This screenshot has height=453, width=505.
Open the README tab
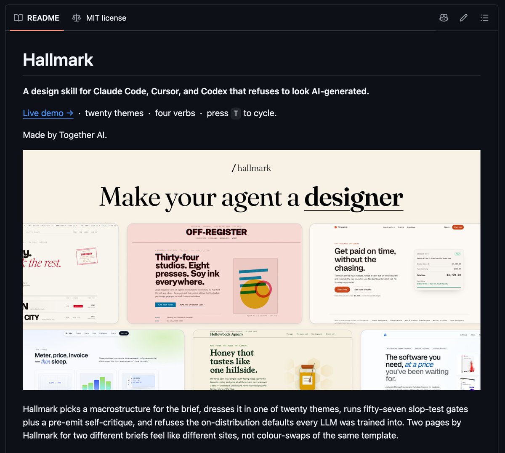coord(37,18)
